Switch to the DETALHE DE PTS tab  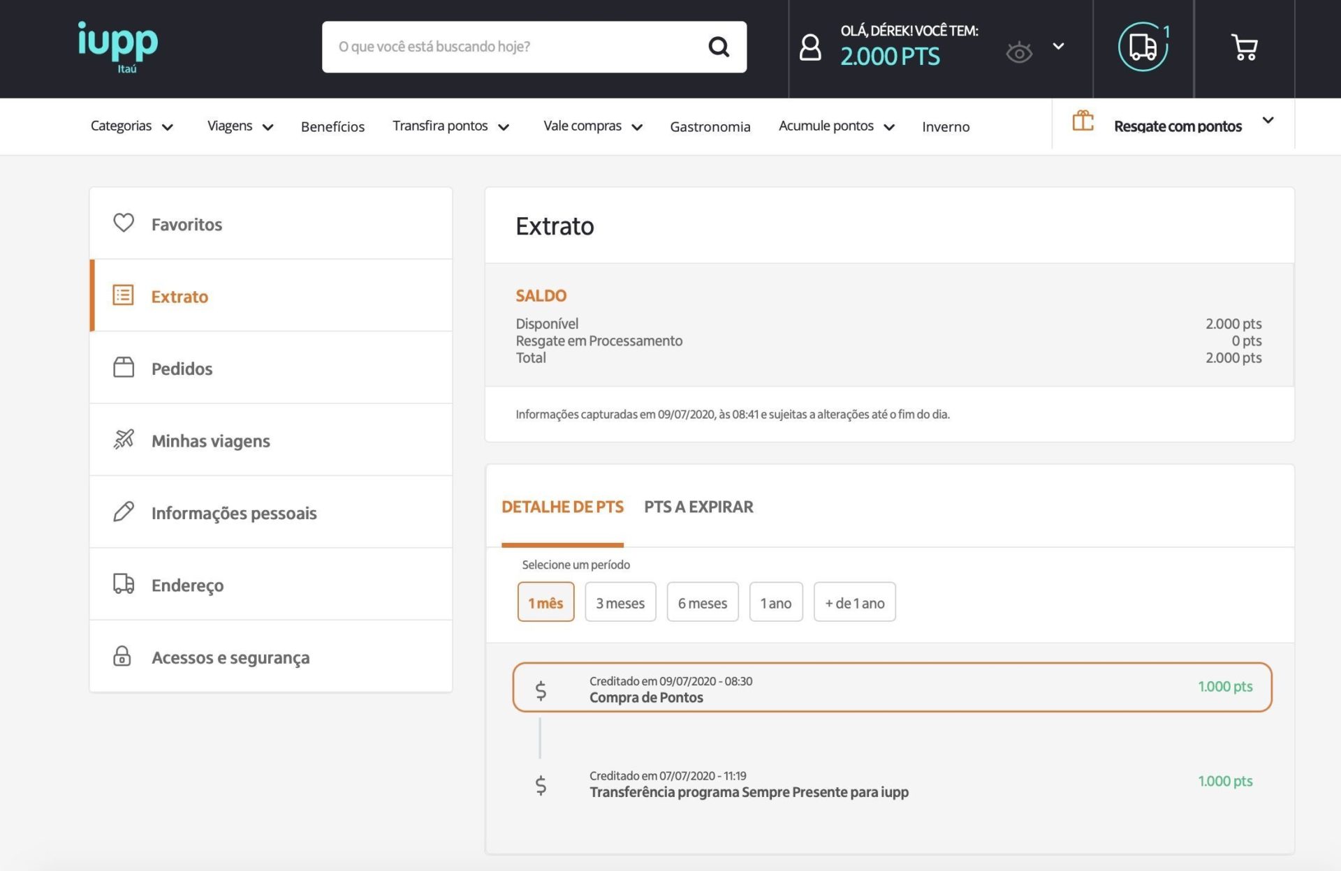(562, 507)
